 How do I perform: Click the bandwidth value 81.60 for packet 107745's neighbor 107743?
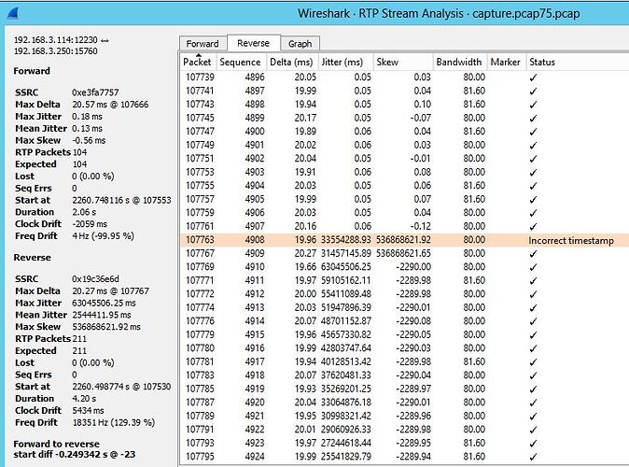tap(474, 105)
